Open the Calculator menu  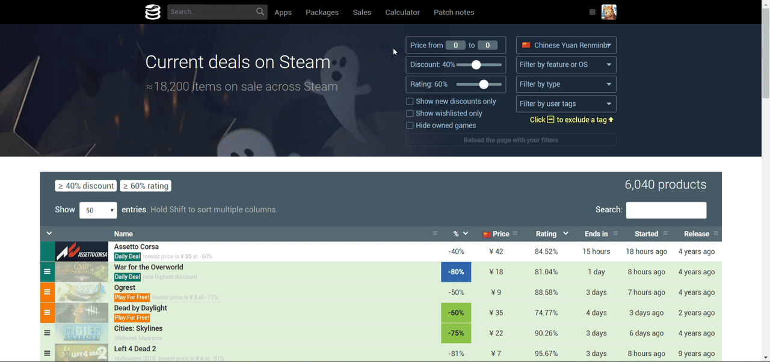pyautogui.click(x=402, y=12)
